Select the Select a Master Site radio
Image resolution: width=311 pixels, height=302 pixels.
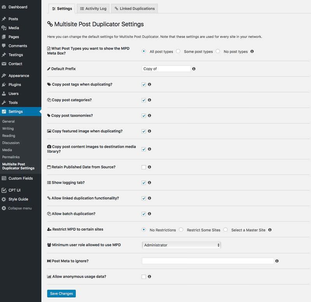[225, 230]
